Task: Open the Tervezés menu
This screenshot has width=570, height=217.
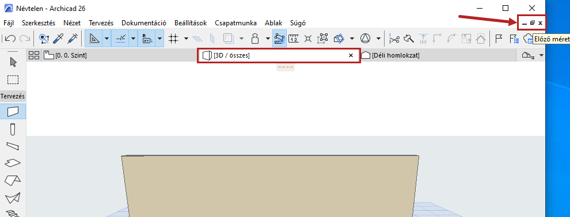Action: (x=101, y=23)
